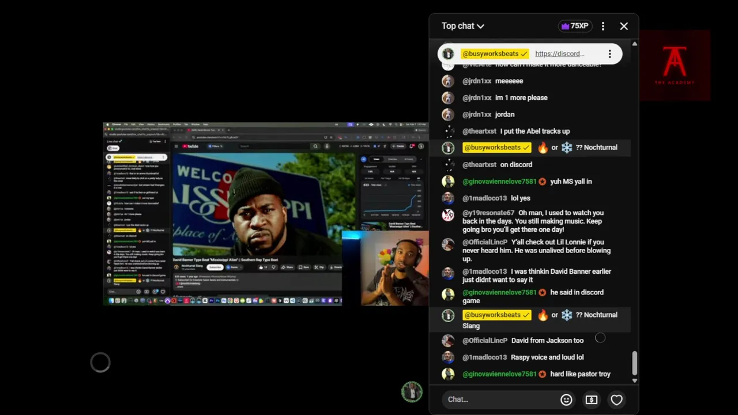Tap the avatar beside "lol yes" message
The image size is (738, 415).
[x=448, y=198]
